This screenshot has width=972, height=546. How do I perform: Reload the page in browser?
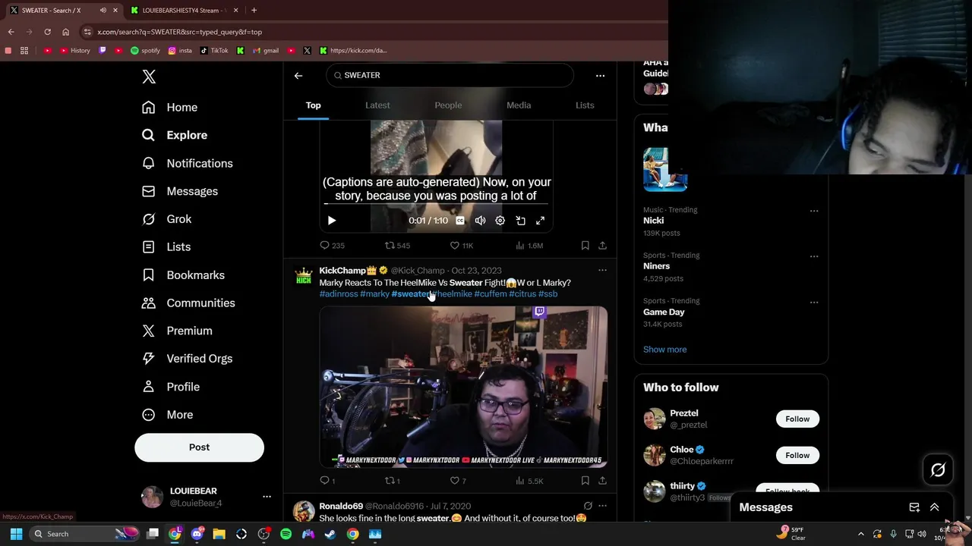point(47,32)
